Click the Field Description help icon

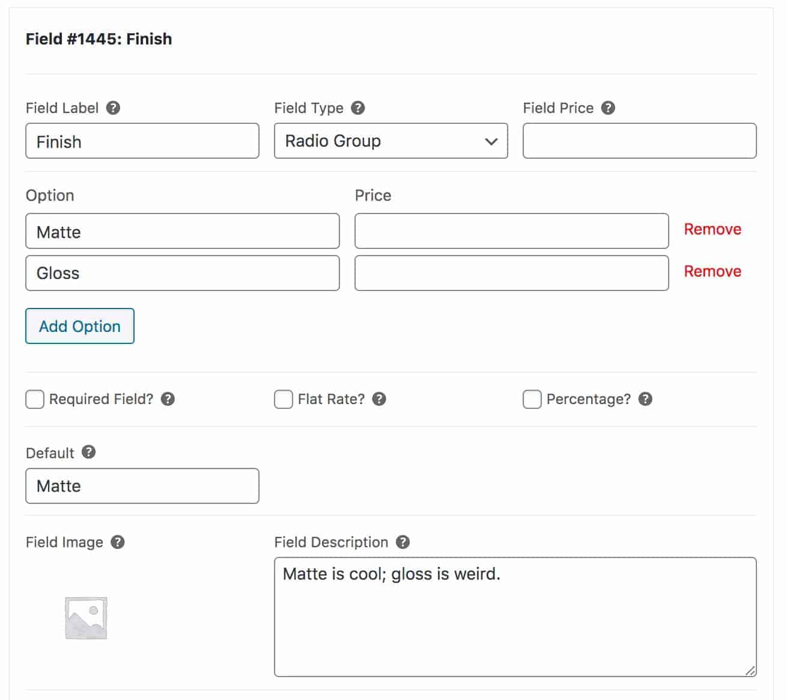pyautogui.click(x=403, y=542)
